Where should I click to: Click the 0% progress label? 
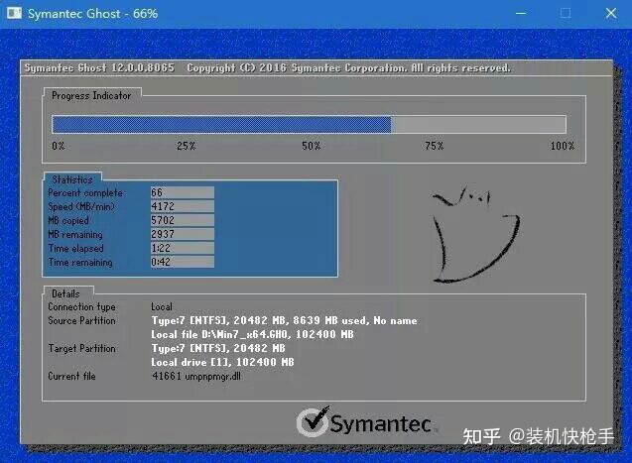(58, 146)
